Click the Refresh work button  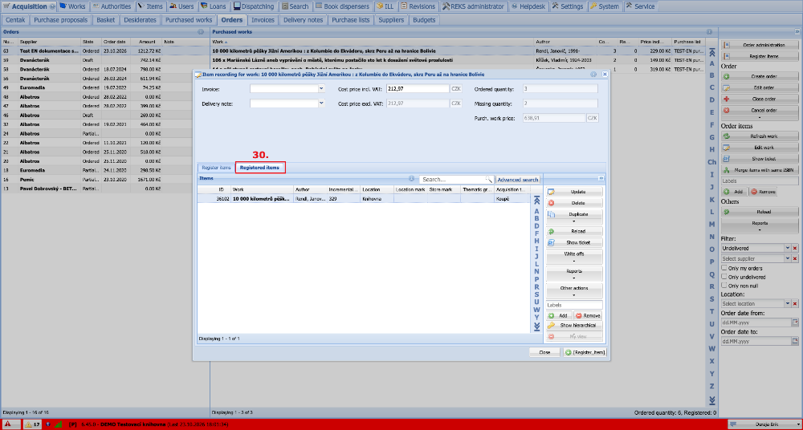coord(760,136)
